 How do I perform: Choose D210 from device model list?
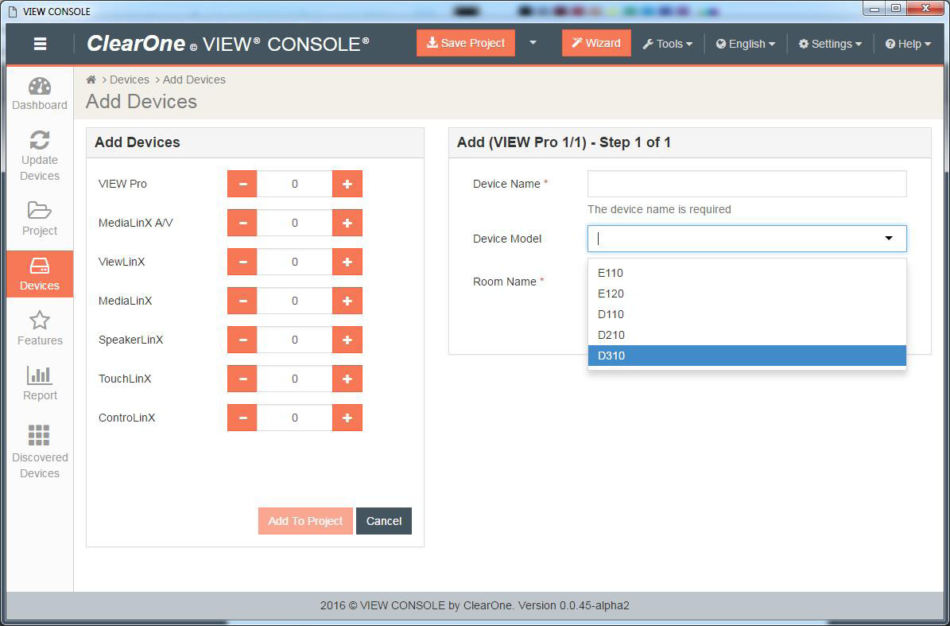click(x=747, y=335)
